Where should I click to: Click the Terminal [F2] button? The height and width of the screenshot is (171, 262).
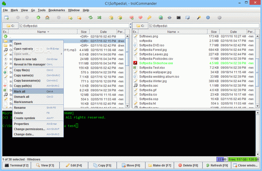point(17,165)
